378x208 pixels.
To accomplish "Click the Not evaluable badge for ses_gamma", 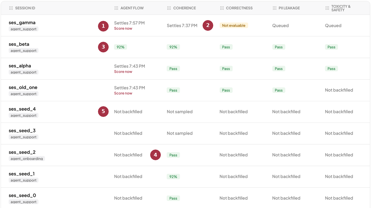I will tap(234, 25).
